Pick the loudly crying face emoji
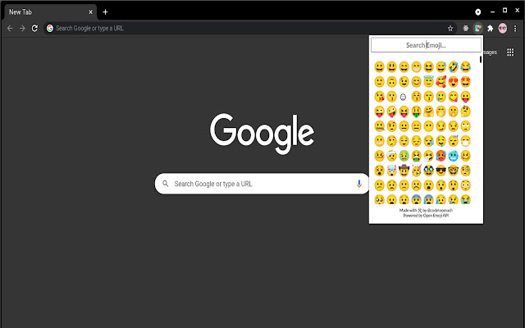Viewport: 525px width, 328px height. click(x=465, y=199)
